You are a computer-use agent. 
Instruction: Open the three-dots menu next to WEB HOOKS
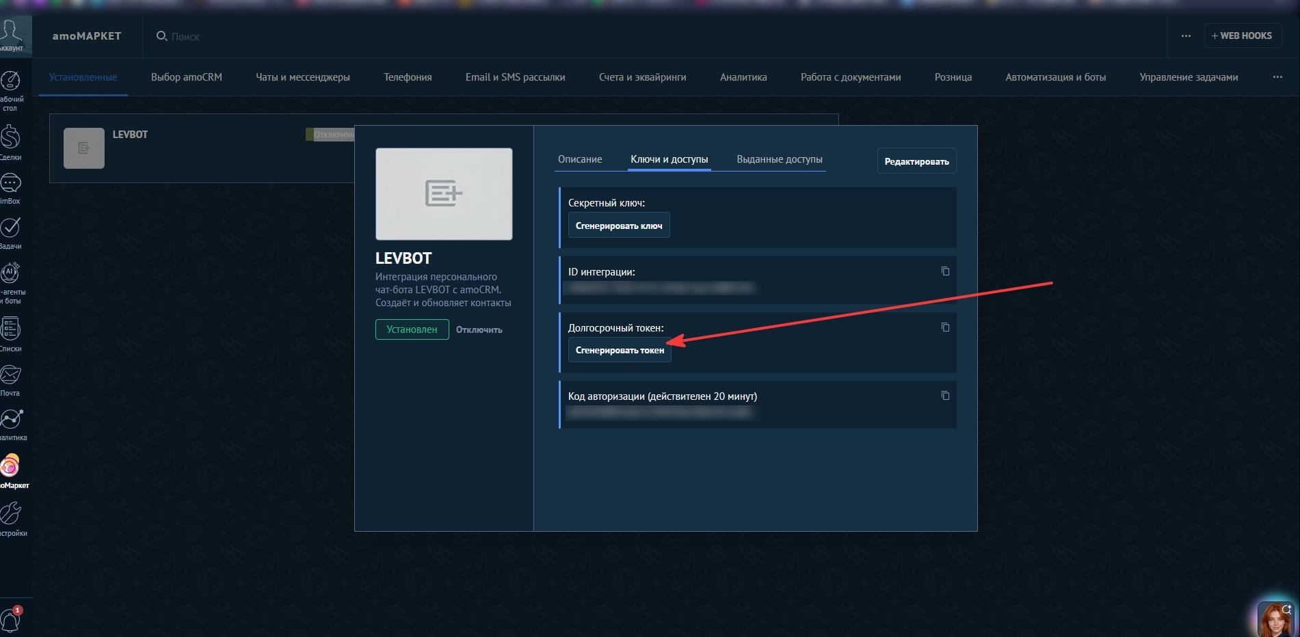1186,36
